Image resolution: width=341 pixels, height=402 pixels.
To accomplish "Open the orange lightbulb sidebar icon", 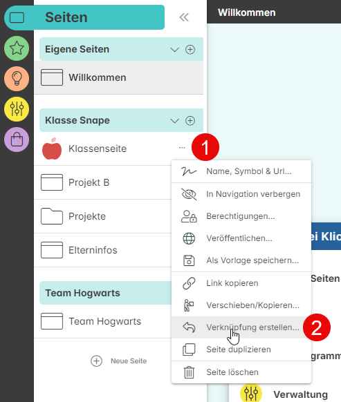I will pyautogui.click(x=17, y=79).
